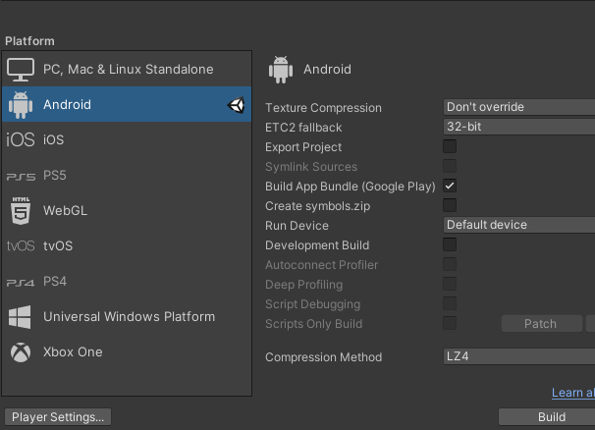Click the Build button
The height and width of the screenshot is (430, 595).
[x=547, y=417]
